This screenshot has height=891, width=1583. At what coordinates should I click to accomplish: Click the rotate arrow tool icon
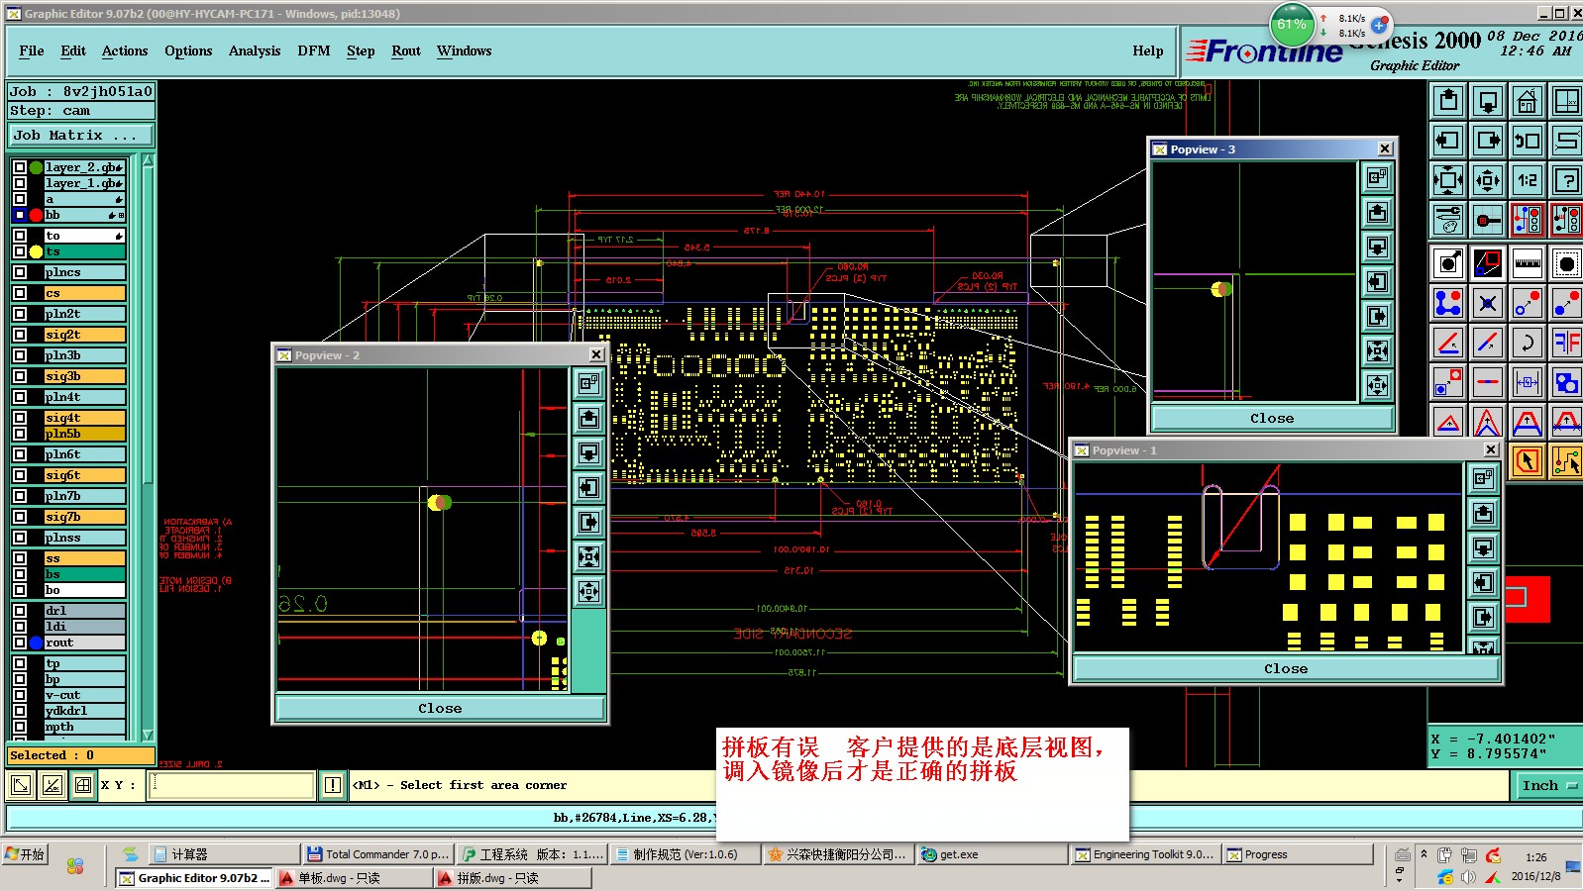(x=1527, y=343)
